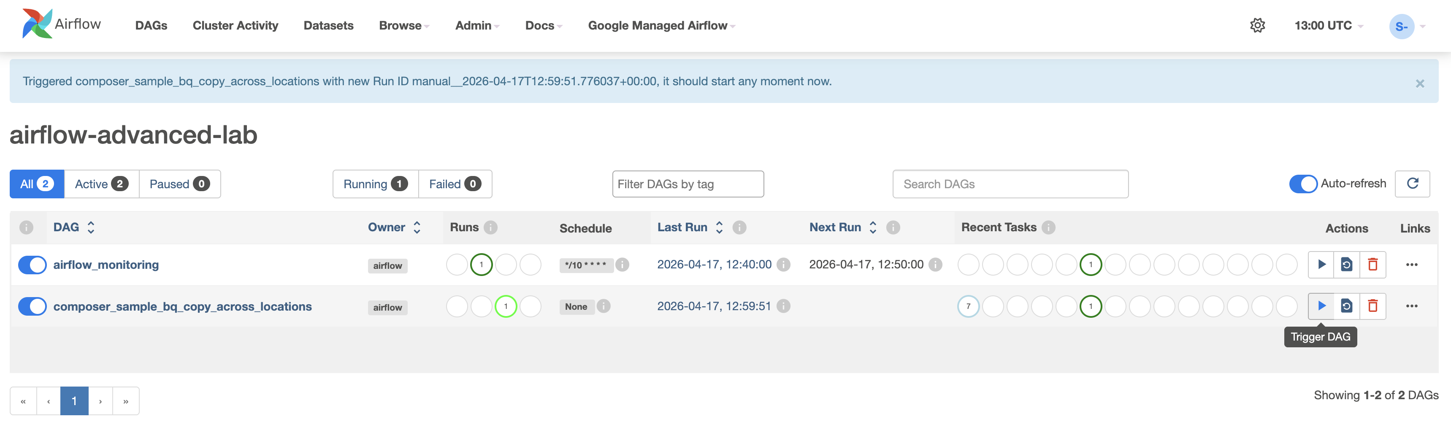1451x422 pixels.
Task: Open the airflow_monitoring DAG link
Action: point(106,264)
